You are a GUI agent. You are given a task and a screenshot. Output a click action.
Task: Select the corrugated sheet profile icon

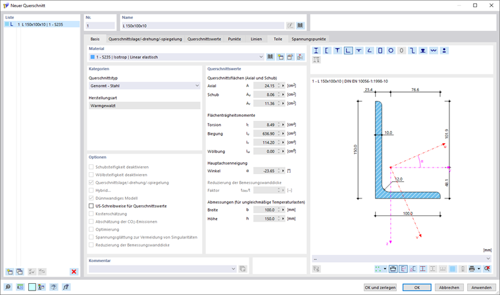[x=434, y=51]
